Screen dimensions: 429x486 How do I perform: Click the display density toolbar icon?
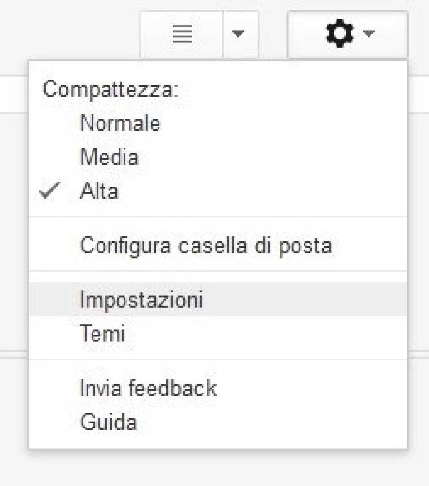pyautogui.click(x=182, y=34)
